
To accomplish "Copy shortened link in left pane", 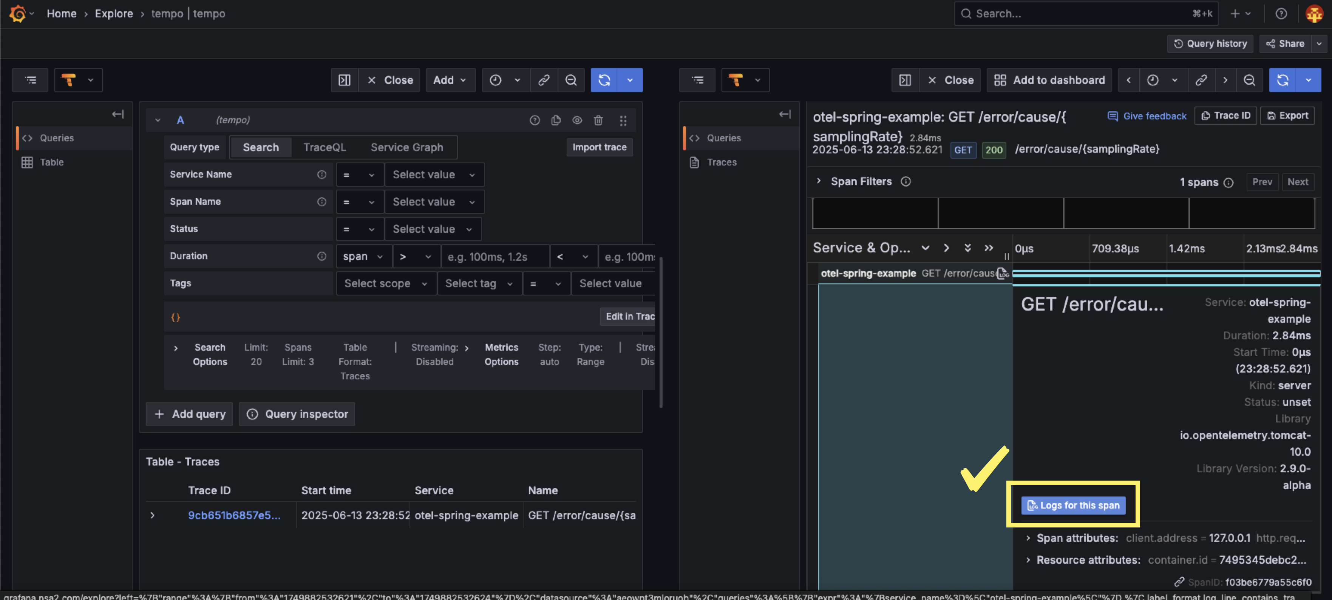I will point(544,80).
